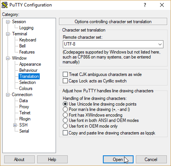Select the highlighted Translation category
This screenshot has width=171, height=166.
[x=29, y=76]
